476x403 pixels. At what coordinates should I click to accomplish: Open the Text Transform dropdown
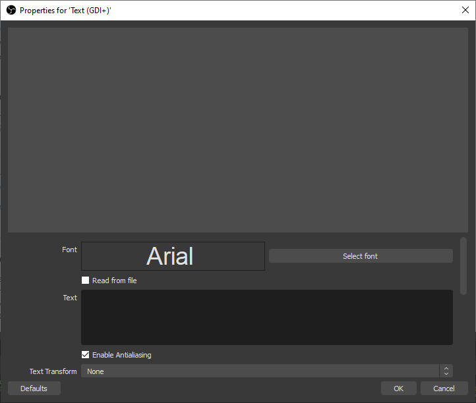(x=267, y=371)
